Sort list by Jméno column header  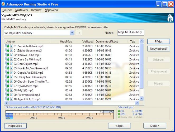[27, 41]
